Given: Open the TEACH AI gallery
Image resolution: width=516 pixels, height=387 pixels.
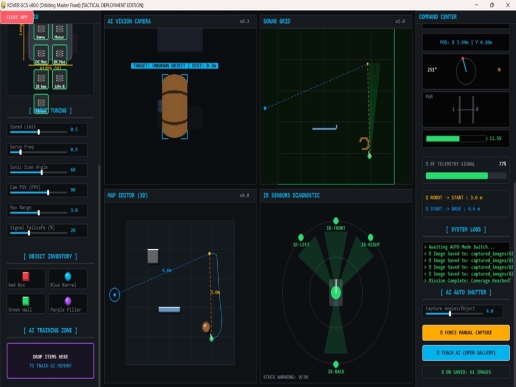Looking at the screenshot, I should pyautogui.click(x=466, y=353).
